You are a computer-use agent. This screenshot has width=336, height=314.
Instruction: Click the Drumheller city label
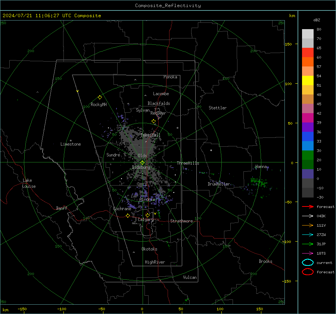[x=218, y=184]
